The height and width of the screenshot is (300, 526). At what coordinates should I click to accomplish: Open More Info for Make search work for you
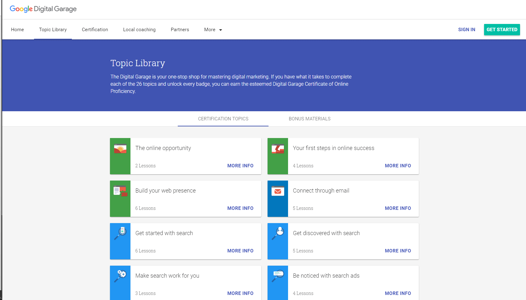(x=240, y=293)
